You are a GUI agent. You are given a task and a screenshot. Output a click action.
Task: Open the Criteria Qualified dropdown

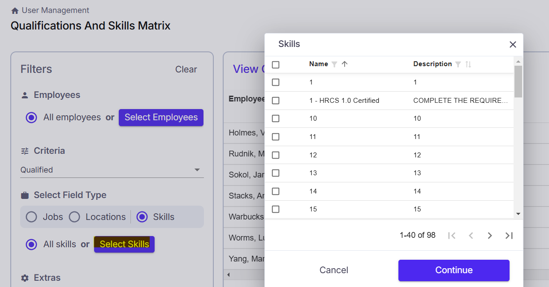(x=112, y=170)
